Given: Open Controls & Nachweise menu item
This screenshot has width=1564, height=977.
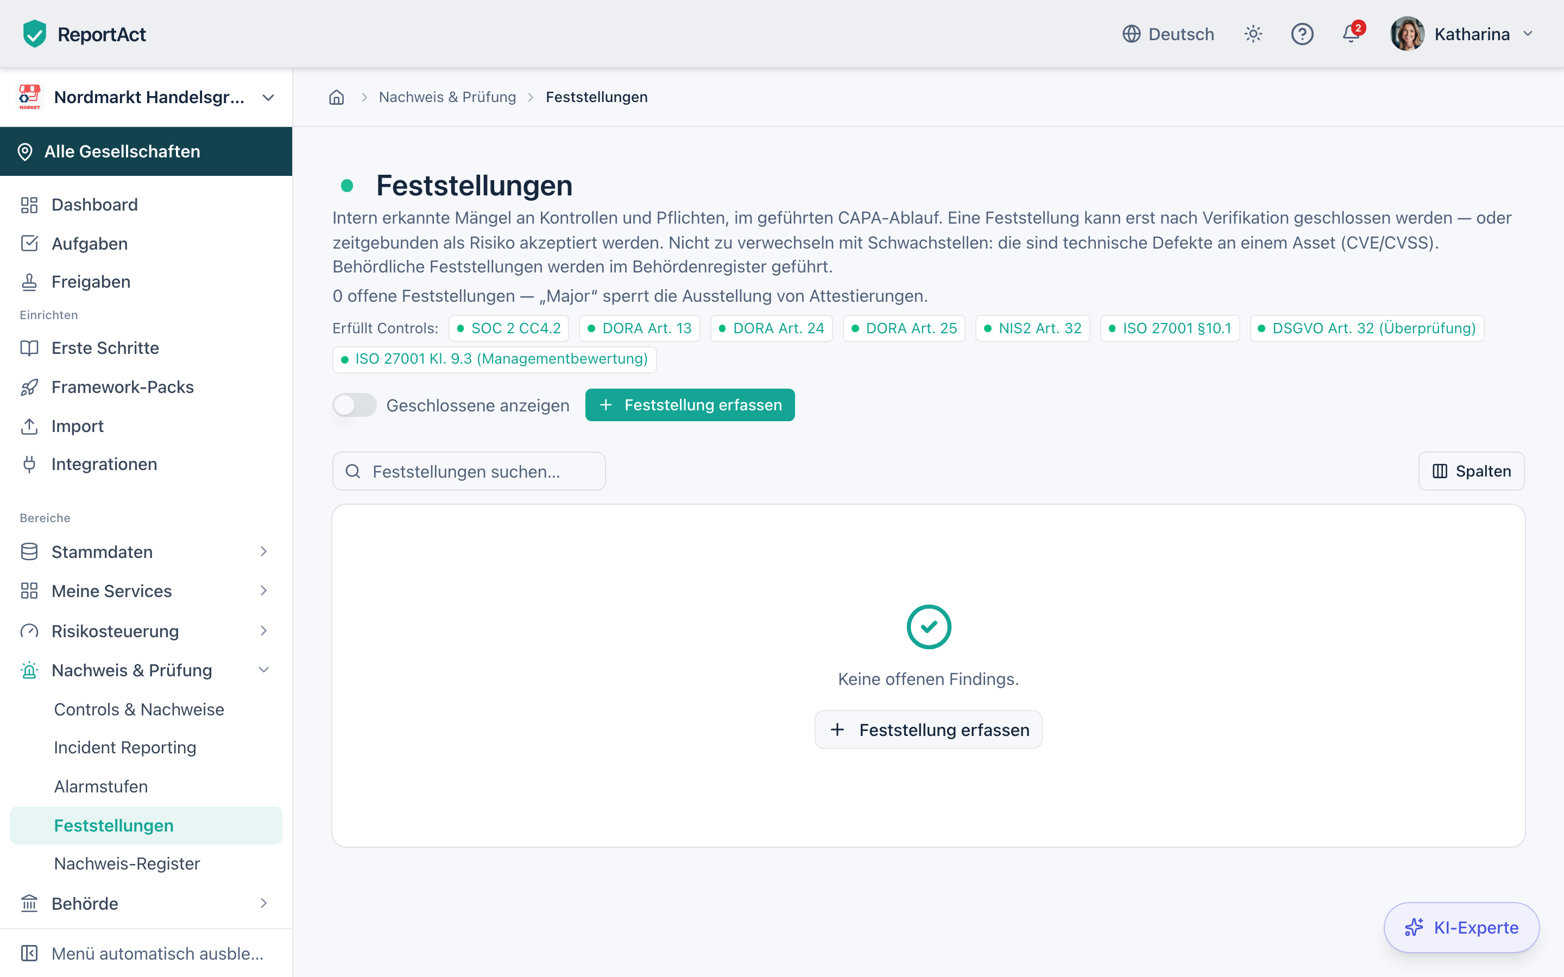Looking at the screenshot, I should coord(146,709).
